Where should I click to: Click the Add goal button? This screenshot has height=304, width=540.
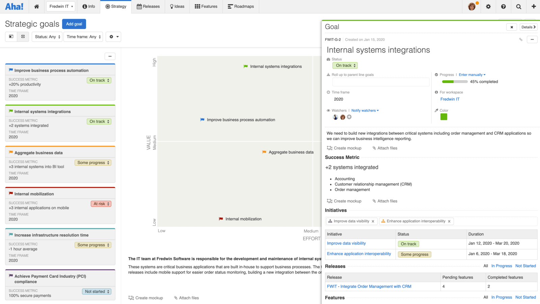coord(74,24)
